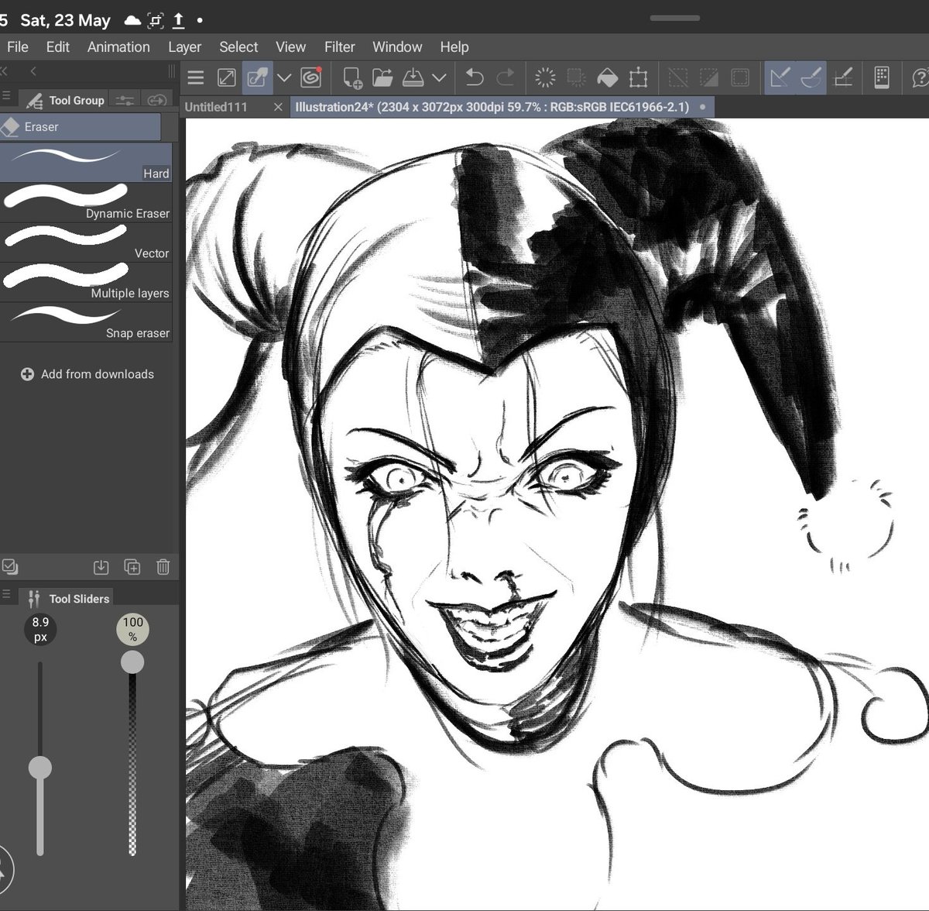The height and width of the screenshot is (911, 929).
Task: Open the View menu
Action: 291,47
